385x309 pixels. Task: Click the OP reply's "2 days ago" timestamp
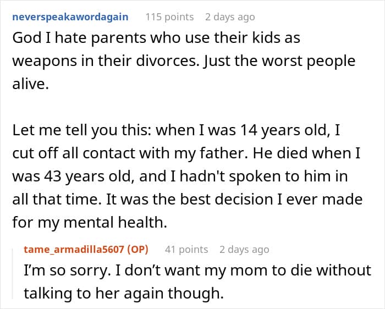tap(244, 250)
